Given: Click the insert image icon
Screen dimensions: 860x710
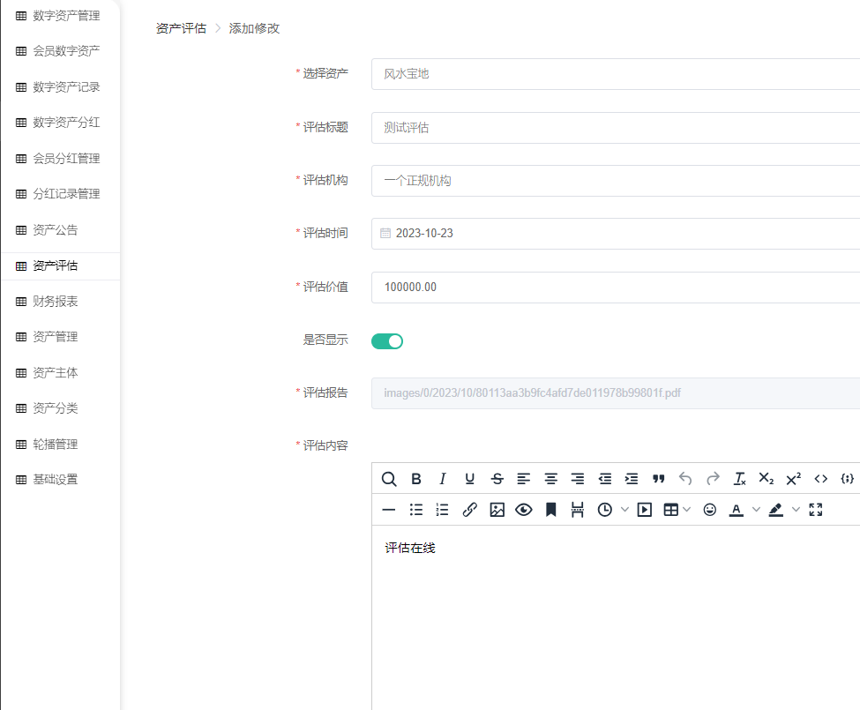Looking at the screenshot, I should [x=497, y=510].
